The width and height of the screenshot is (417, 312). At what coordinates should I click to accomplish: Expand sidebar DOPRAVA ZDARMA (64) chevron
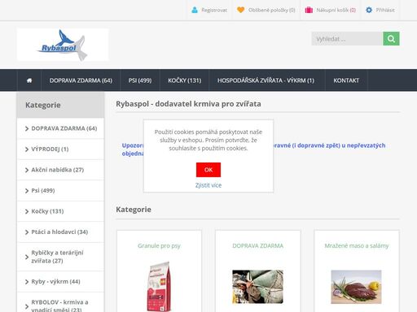pyautogui.click(x=27, y=128)
